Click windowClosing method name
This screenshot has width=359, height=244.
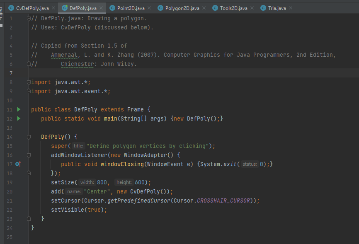click(122, 164)
